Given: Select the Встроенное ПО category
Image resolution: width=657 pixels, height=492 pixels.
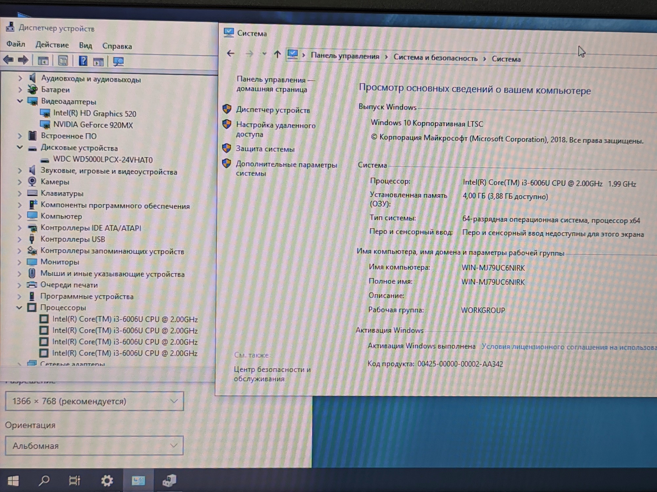Looking at the screenshot, I should [69, 136].
